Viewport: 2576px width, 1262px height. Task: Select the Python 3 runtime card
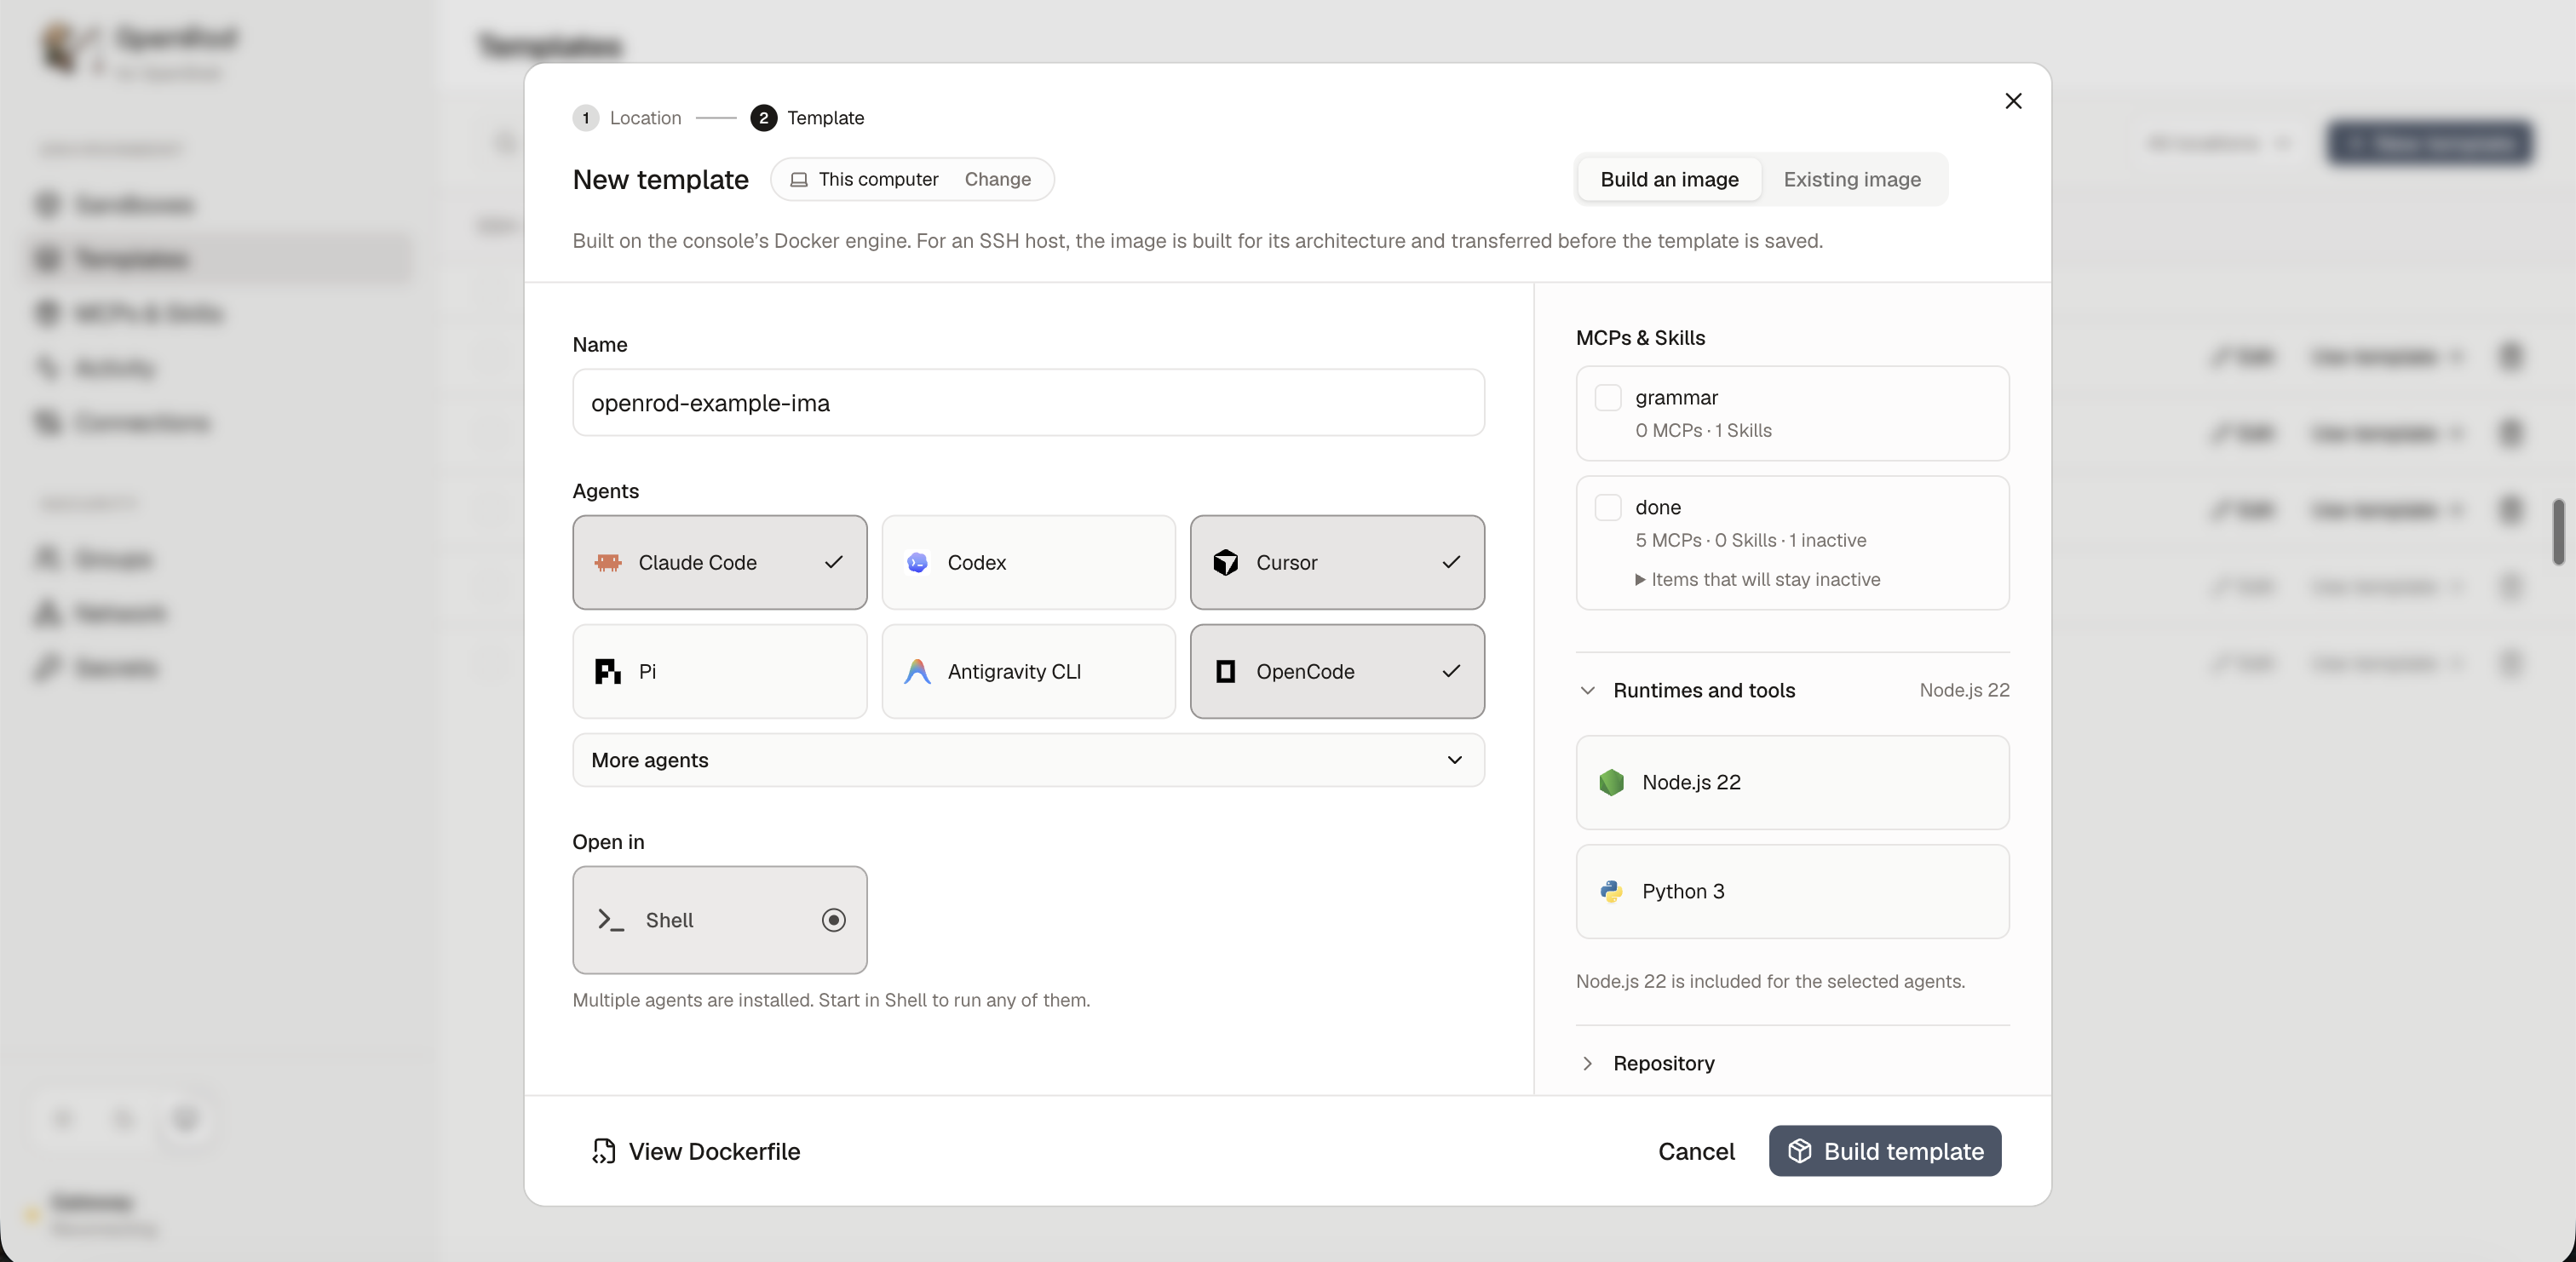pyautogui.click(x=1792, y=891)
